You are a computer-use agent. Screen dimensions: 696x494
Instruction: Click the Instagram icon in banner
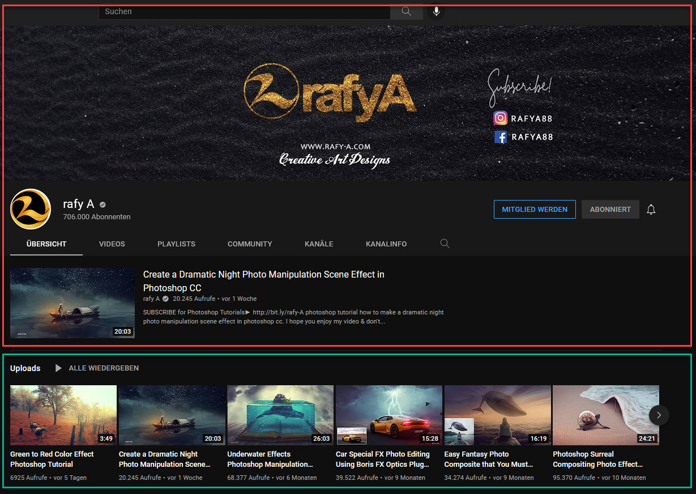(500, 118)
